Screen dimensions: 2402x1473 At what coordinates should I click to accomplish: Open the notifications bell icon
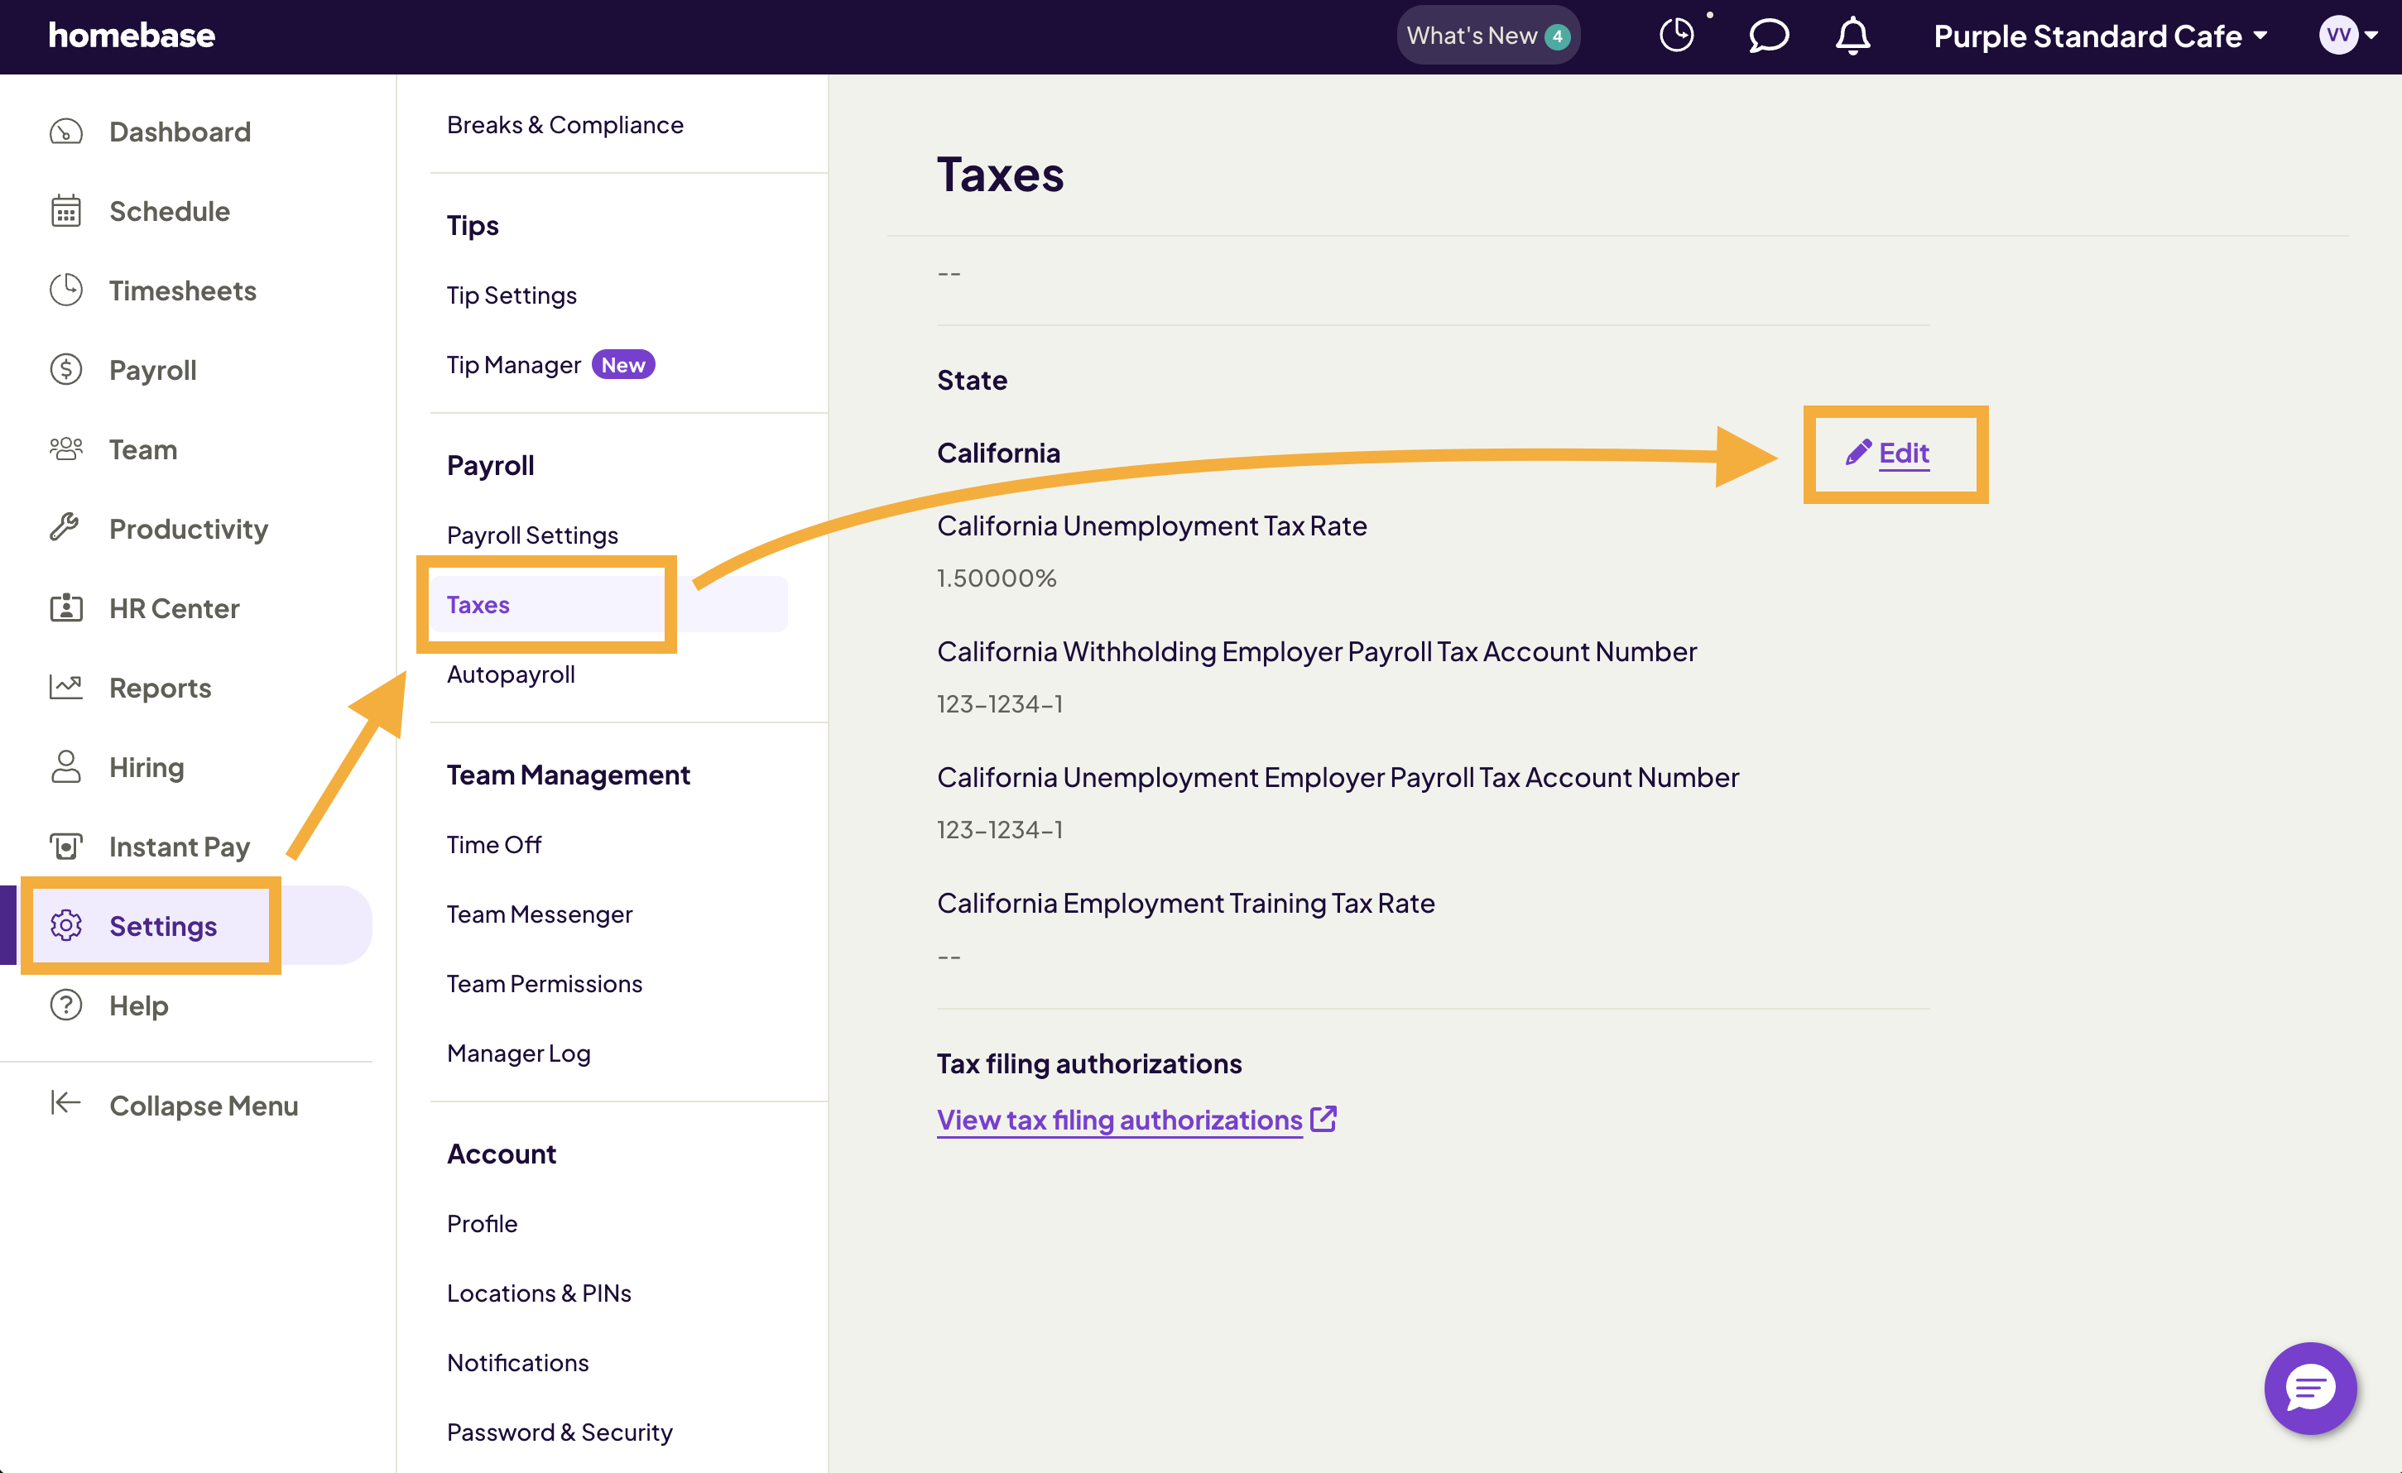[1852, 36]
